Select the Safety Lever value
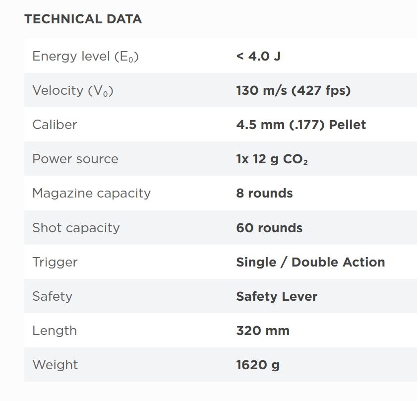The width and height of the screenshot is (417, 401). [x=277, y=296]
